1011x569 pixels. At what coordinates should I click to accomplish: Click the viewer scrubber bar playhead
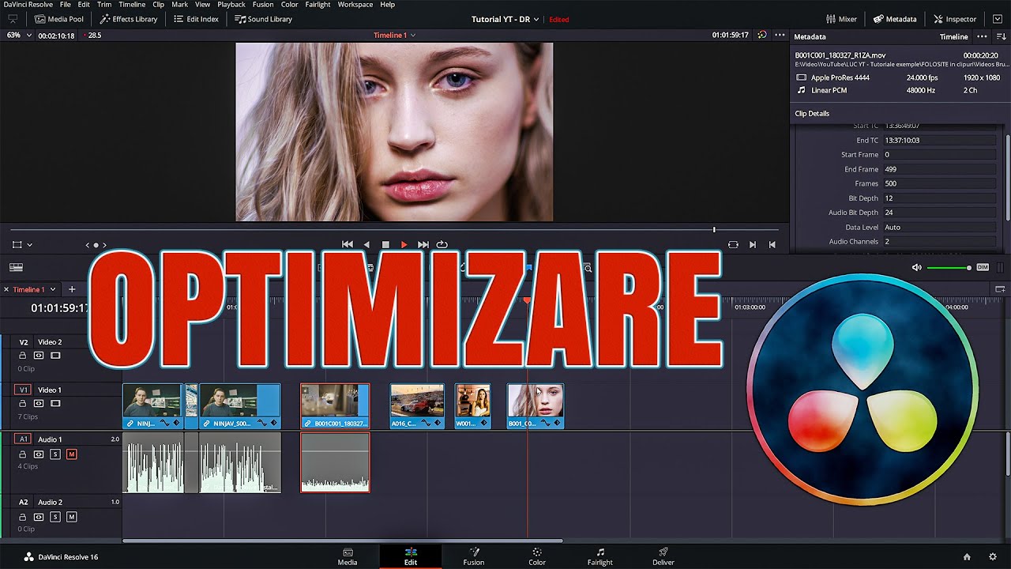tap(714, 230)
